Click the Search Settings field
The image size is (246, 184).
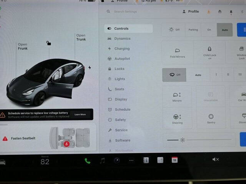pos(126,11)
